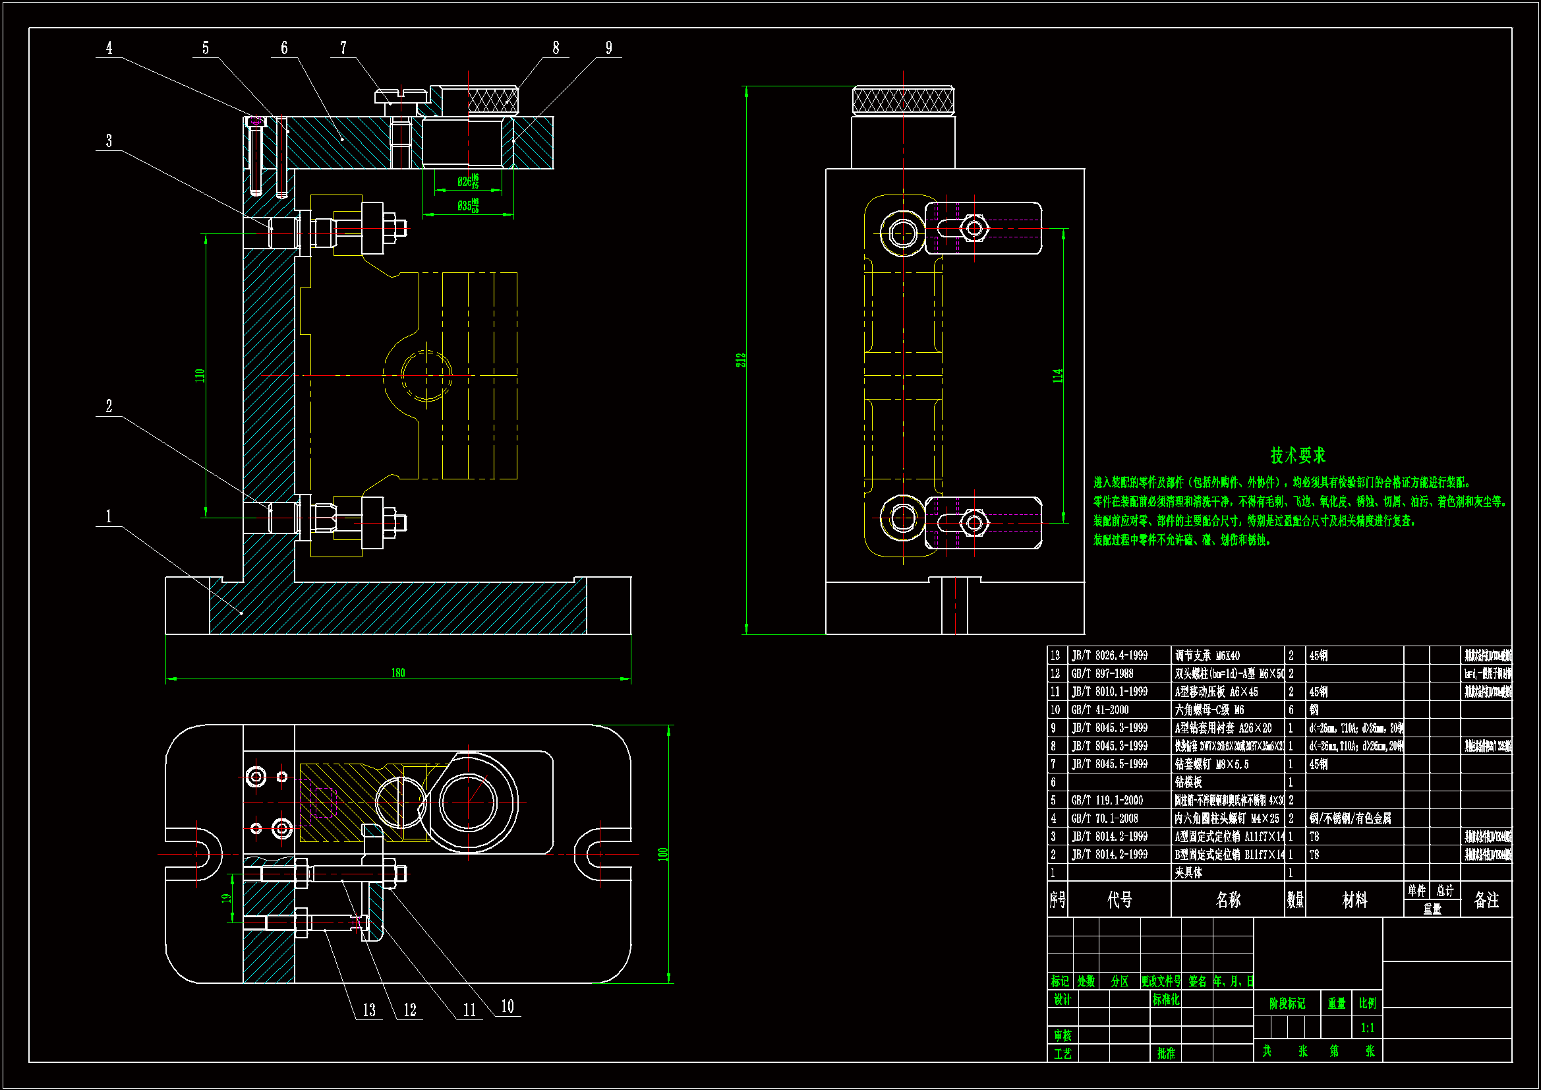Select the 110 vertical dimension text
This screenshot has height=1090, width=1541.
[199, 375]
